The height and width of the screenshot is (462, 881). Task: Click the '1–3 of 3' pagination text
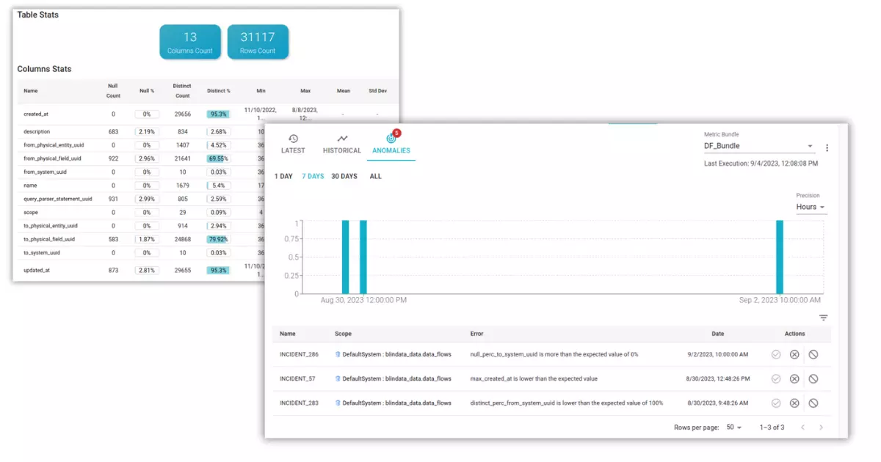[x=772, y=427]
